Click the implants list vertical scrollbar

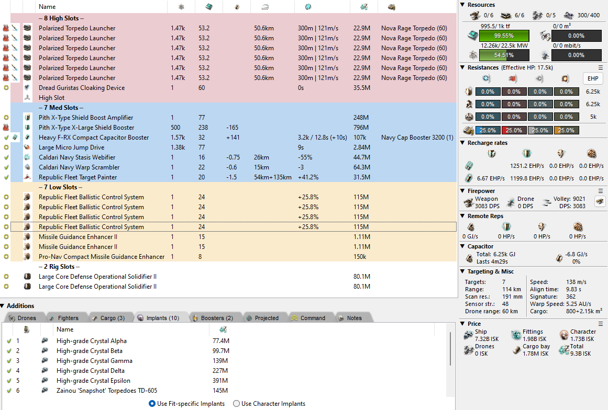(x=449, y=361)
